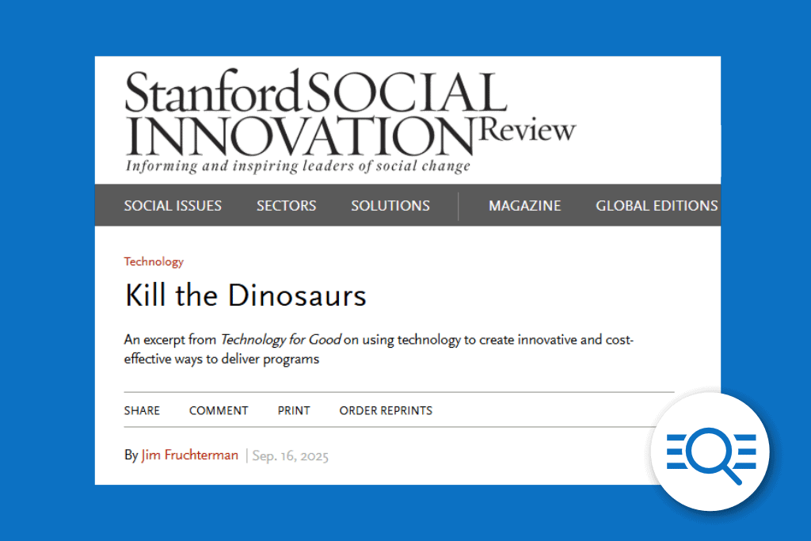Click ORDER REPRINTS for the article

(386, 410)
